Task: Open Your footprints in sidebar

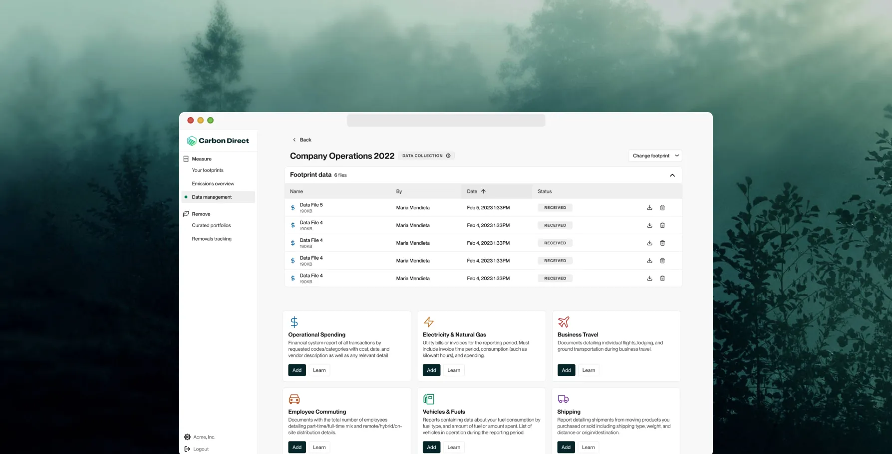Action: click(208, 170)
